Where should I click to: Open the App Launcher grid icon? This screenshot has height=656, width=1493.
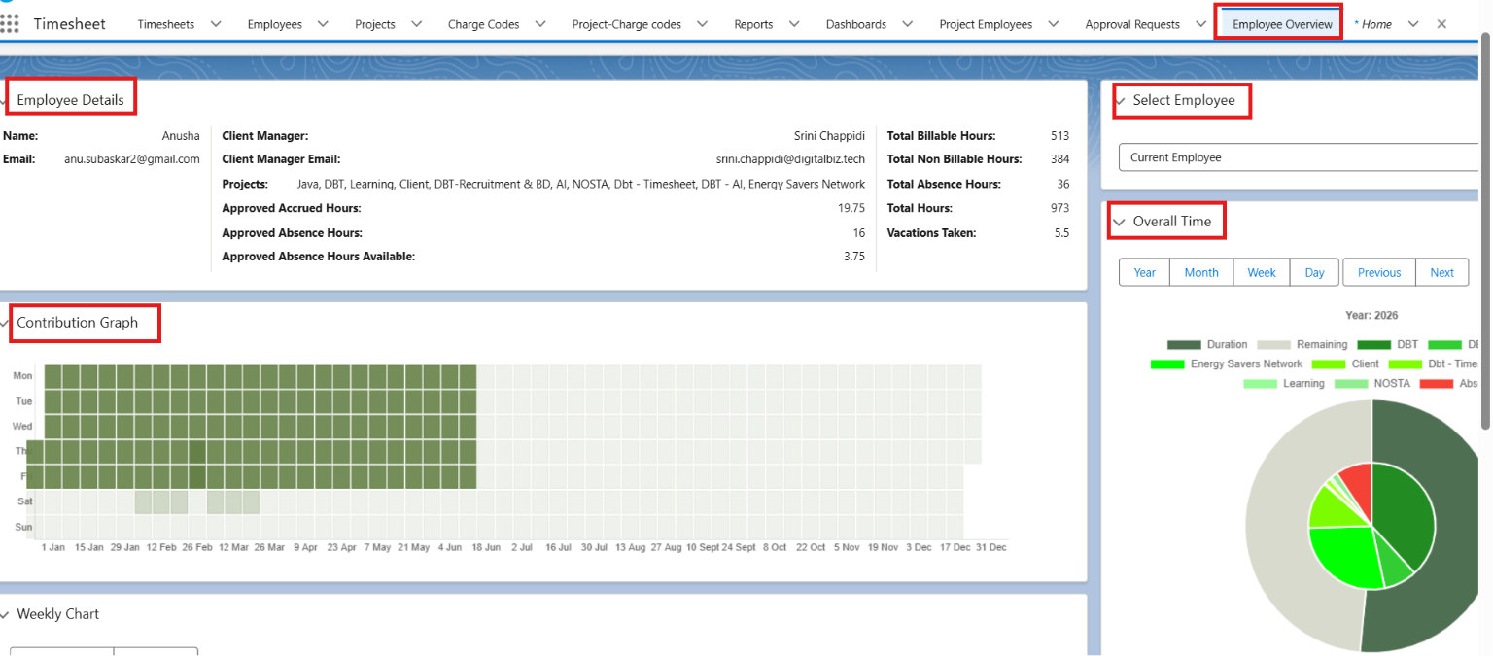(10, 23)
